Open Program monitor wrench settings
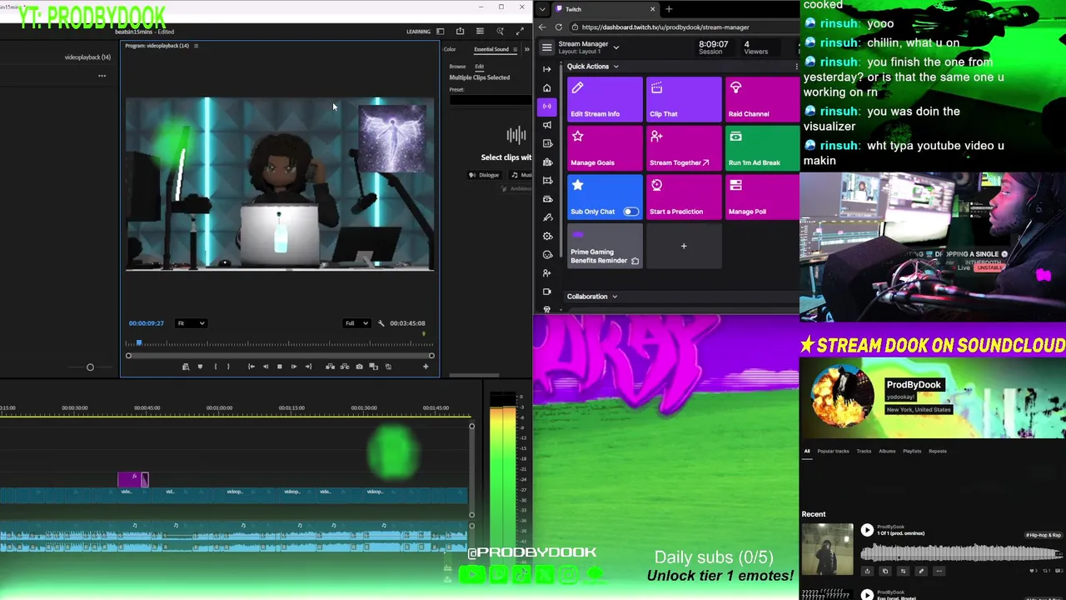The image size is (1066, 600). pos(381,323)
